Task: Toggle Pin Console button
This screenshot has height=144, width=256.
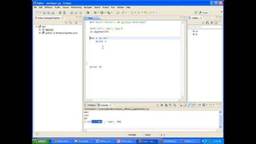Action: (x=199, y=105)
